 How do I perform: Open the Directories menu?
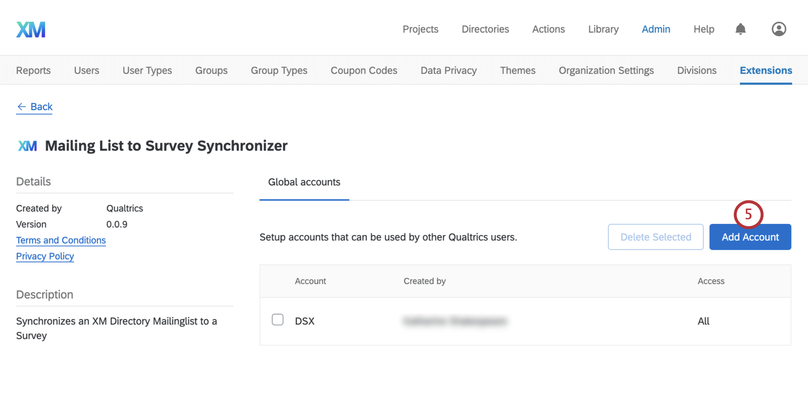[x=485, y=29]
